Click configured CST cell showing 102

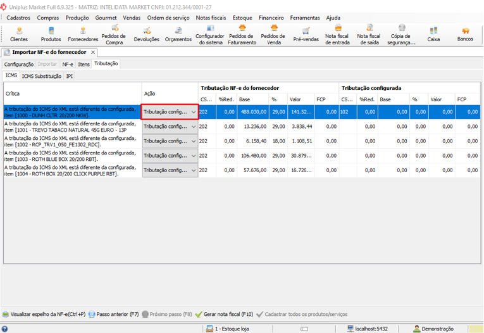pyautogui.click(x=348, y=112)
